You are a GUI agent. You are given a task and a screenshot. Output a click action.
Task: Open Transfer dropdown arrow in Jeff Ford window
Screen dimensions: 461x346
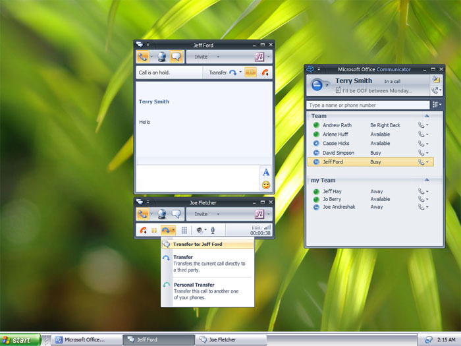[240, 72]
